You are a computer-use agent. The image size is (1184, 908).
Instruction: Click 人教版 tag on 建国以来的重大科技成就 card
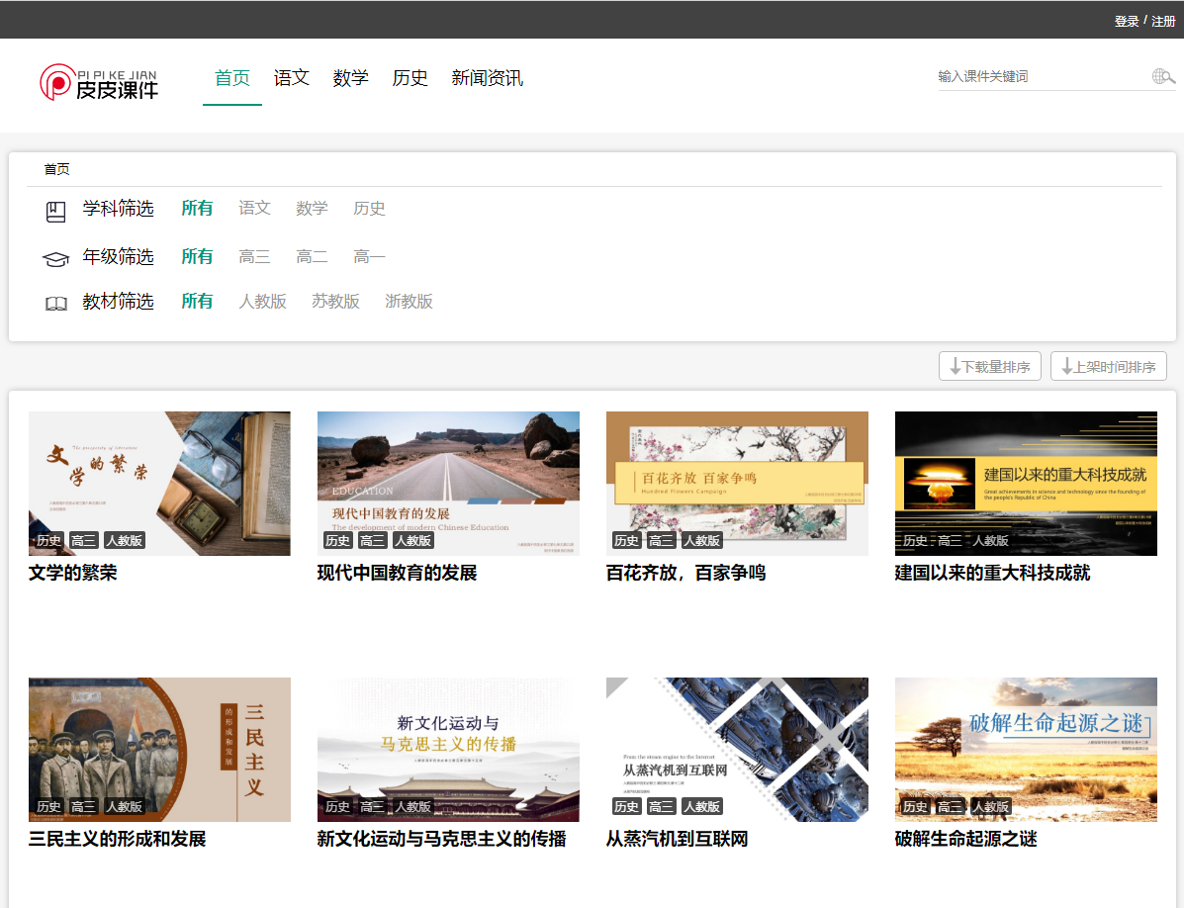click(x=991, y=540)
